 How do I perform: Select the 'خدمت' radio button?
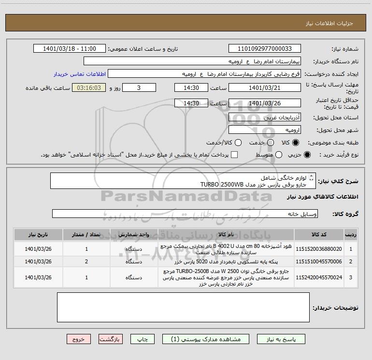(x=271, y=143)
